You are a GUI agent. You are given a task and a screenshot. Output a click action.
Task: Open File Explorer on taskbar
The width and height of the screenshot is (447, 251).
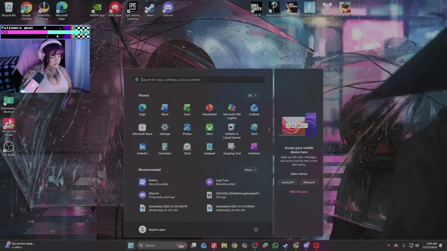(x=224, y=245)
